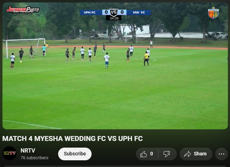Click the UPH FC score digit
The width and height of the screenshot is (230, 167).
pyautogui.click(x=106, y=12)
